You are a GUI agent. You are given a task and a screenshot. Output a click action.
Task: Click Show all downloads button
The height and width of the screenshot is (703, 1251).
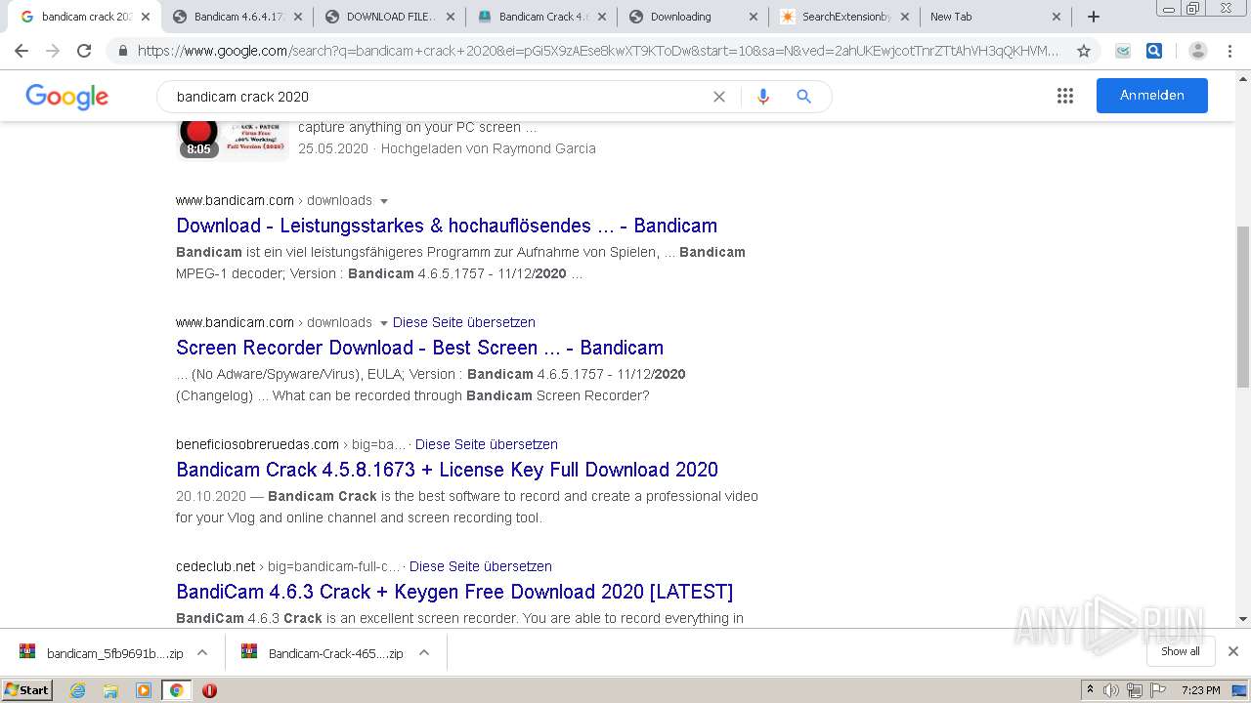click(x=1181, y=651)
